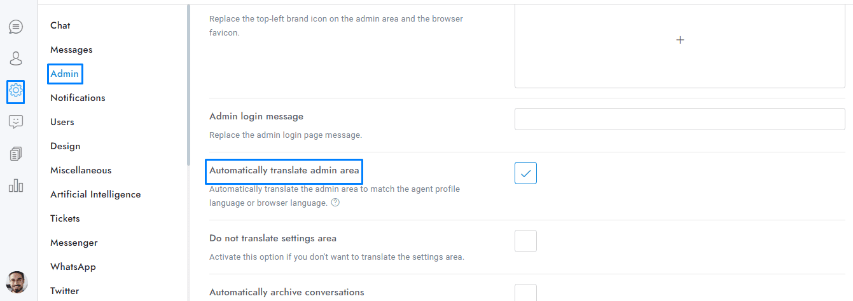Open the Notifications settings tab
The height and width of the screenshot is (301, 853).
point(78,98)
